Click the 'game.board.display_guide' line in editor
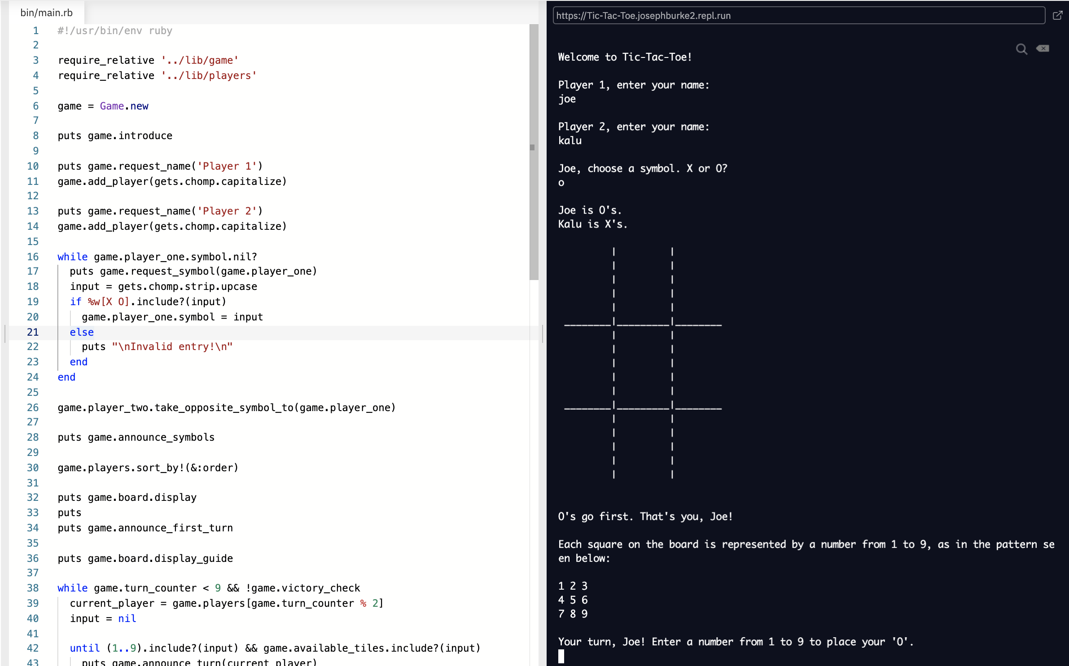The image size is (1069, 666). click(x=160, y=558)
